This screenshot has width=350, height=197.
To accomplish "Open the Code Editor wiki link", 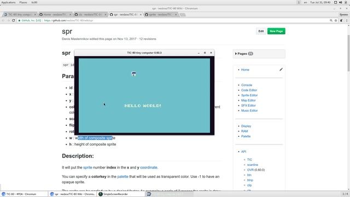I will 249,90.
